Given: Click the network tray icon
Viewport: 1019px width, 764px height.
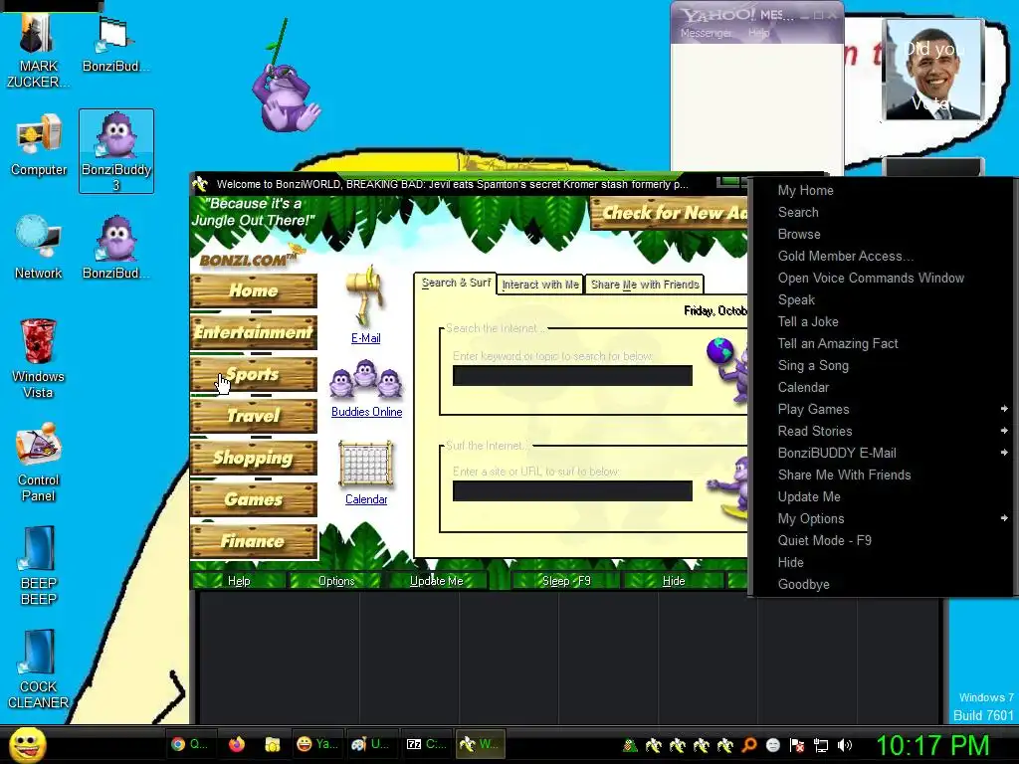Looking at the screenshot, I should [821, 745].
